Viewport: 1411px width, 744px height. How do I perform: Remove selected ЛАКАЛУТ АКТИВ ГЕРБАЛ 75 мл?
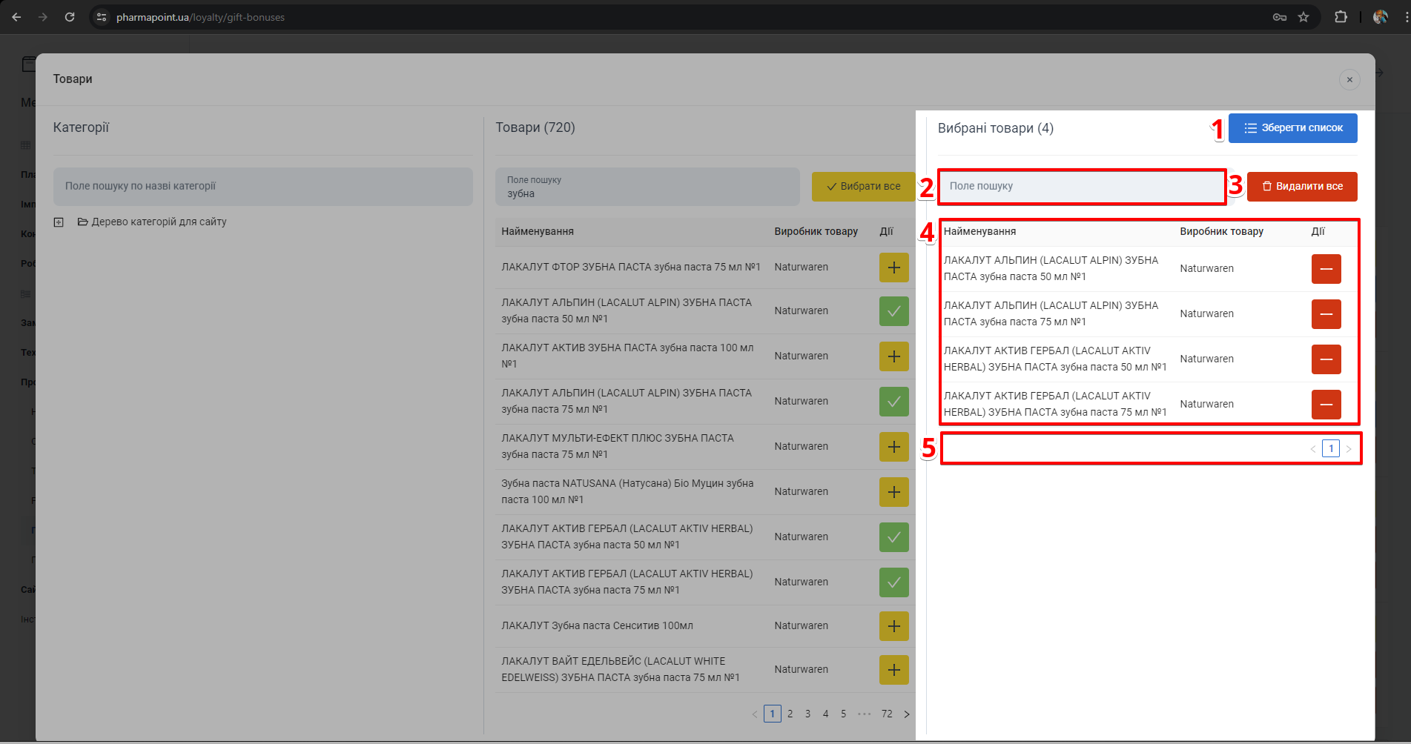1326,405
